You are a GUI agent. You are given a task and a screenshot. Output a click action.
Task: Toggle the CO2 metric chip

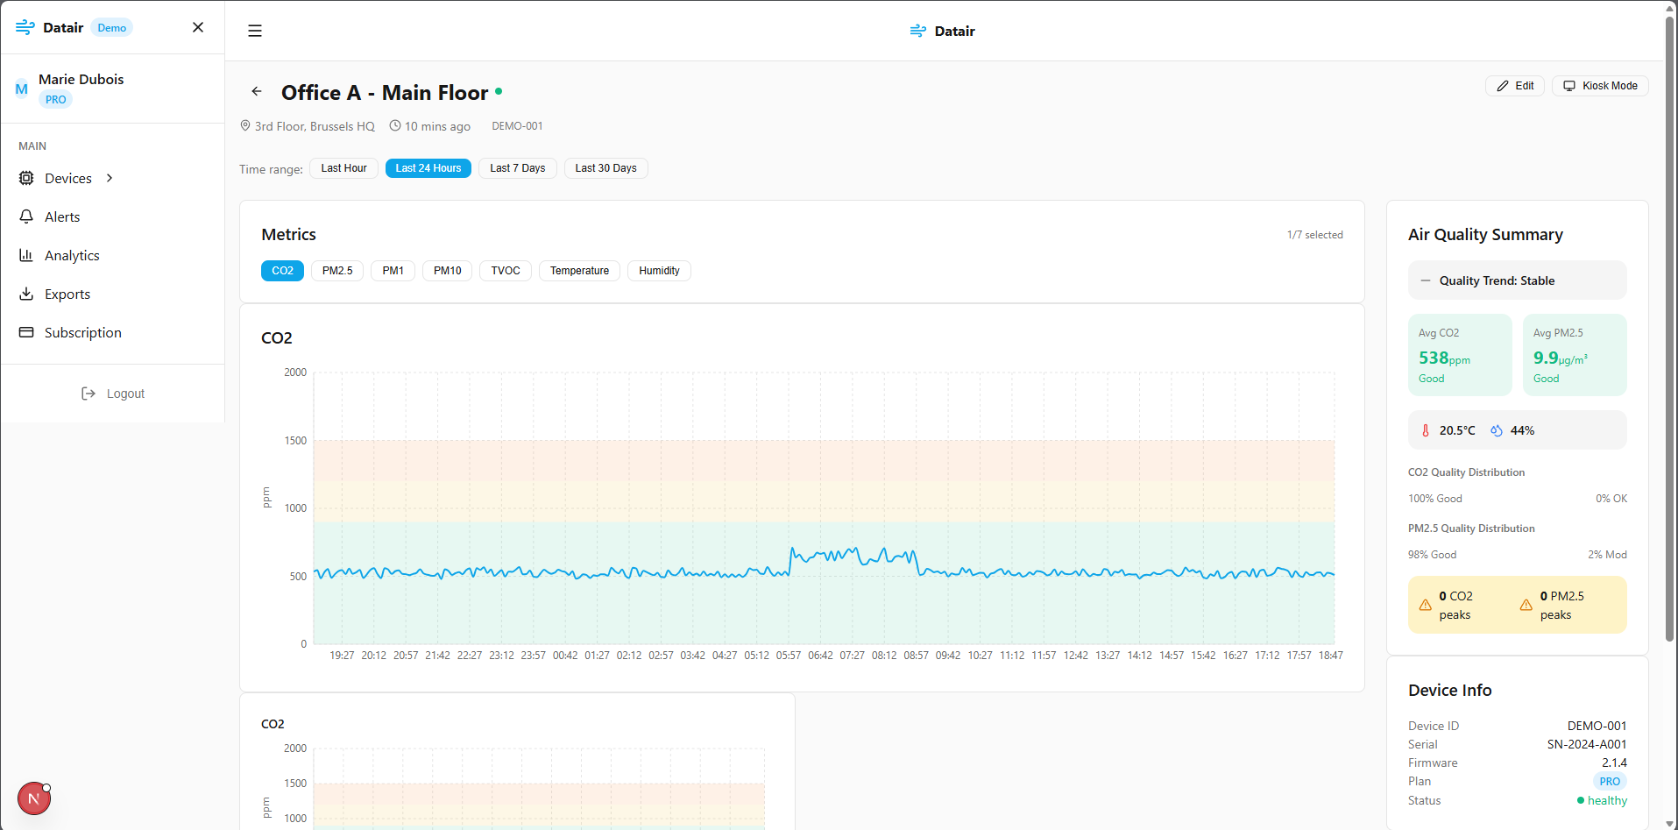point(282,271)
